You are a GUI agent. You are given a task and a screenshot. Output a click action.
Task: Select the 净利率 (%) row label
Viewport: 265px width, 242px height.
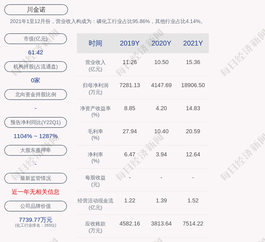click(x=95, y=158)
